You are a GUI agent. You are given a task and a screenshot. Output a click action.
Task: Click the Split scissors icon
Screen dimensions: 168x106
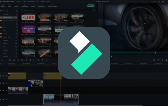(x=14, y=60)
